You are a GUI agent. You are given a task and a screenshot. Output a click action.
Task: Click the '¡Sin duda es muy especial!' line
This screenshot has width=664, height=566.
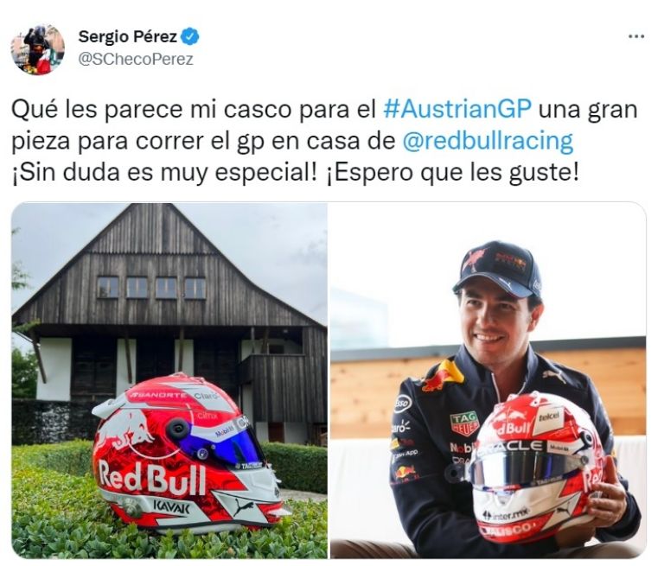coord(164,172)
